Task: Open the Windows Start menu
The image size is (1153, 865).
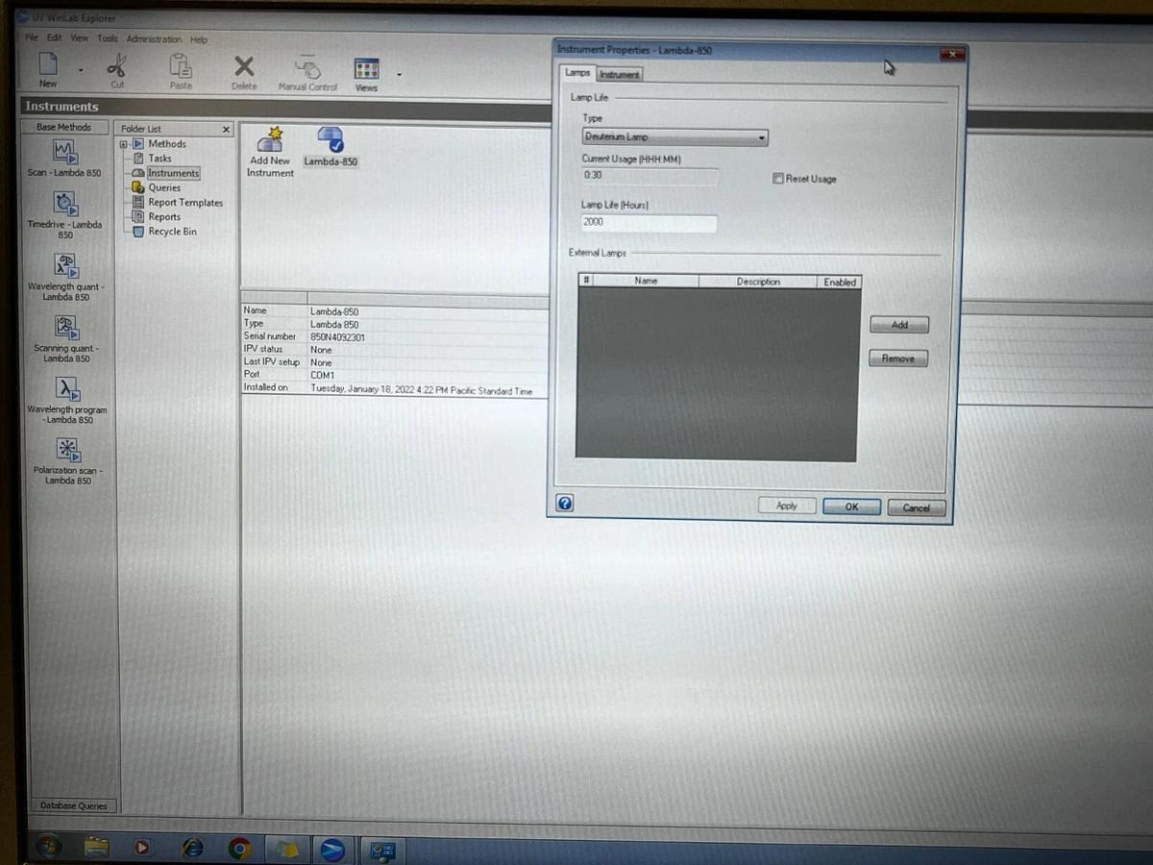Action: (x=48, y=847)
